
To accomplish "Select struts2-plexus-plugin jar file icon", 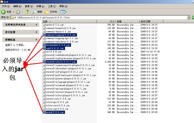I will pos(44,79).
